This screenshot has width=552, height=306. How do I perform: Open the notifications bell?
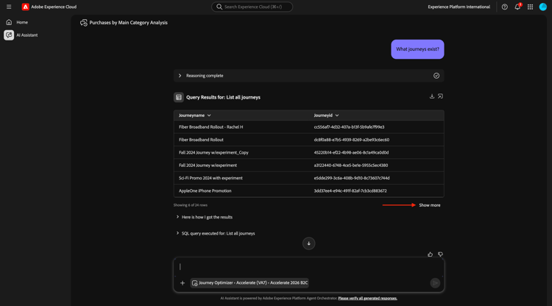[517, 7]
